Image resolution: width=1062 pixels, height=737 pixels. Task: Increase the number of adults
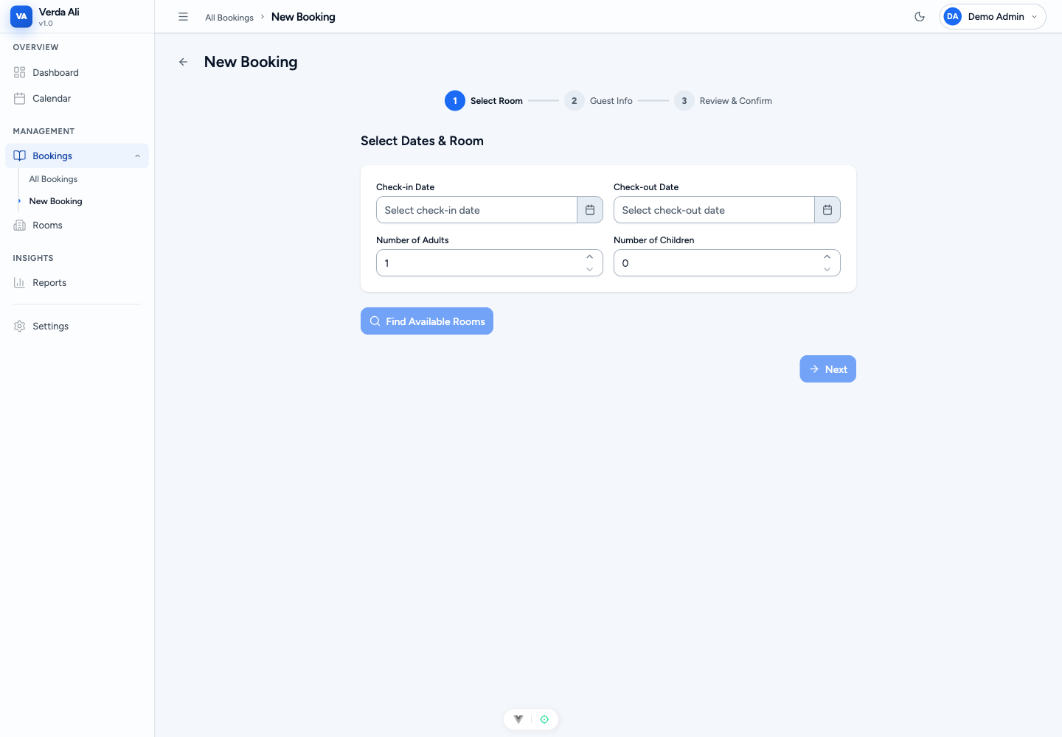tap(590, 256)
